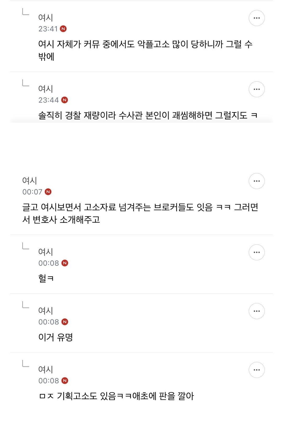
Task: Select the reply mentioning 기획고소도 있음
Action: pos(117,396)
